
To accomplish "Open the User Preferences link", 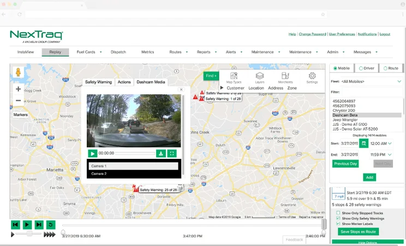I will pyautogui.click(x=342, y=34).
